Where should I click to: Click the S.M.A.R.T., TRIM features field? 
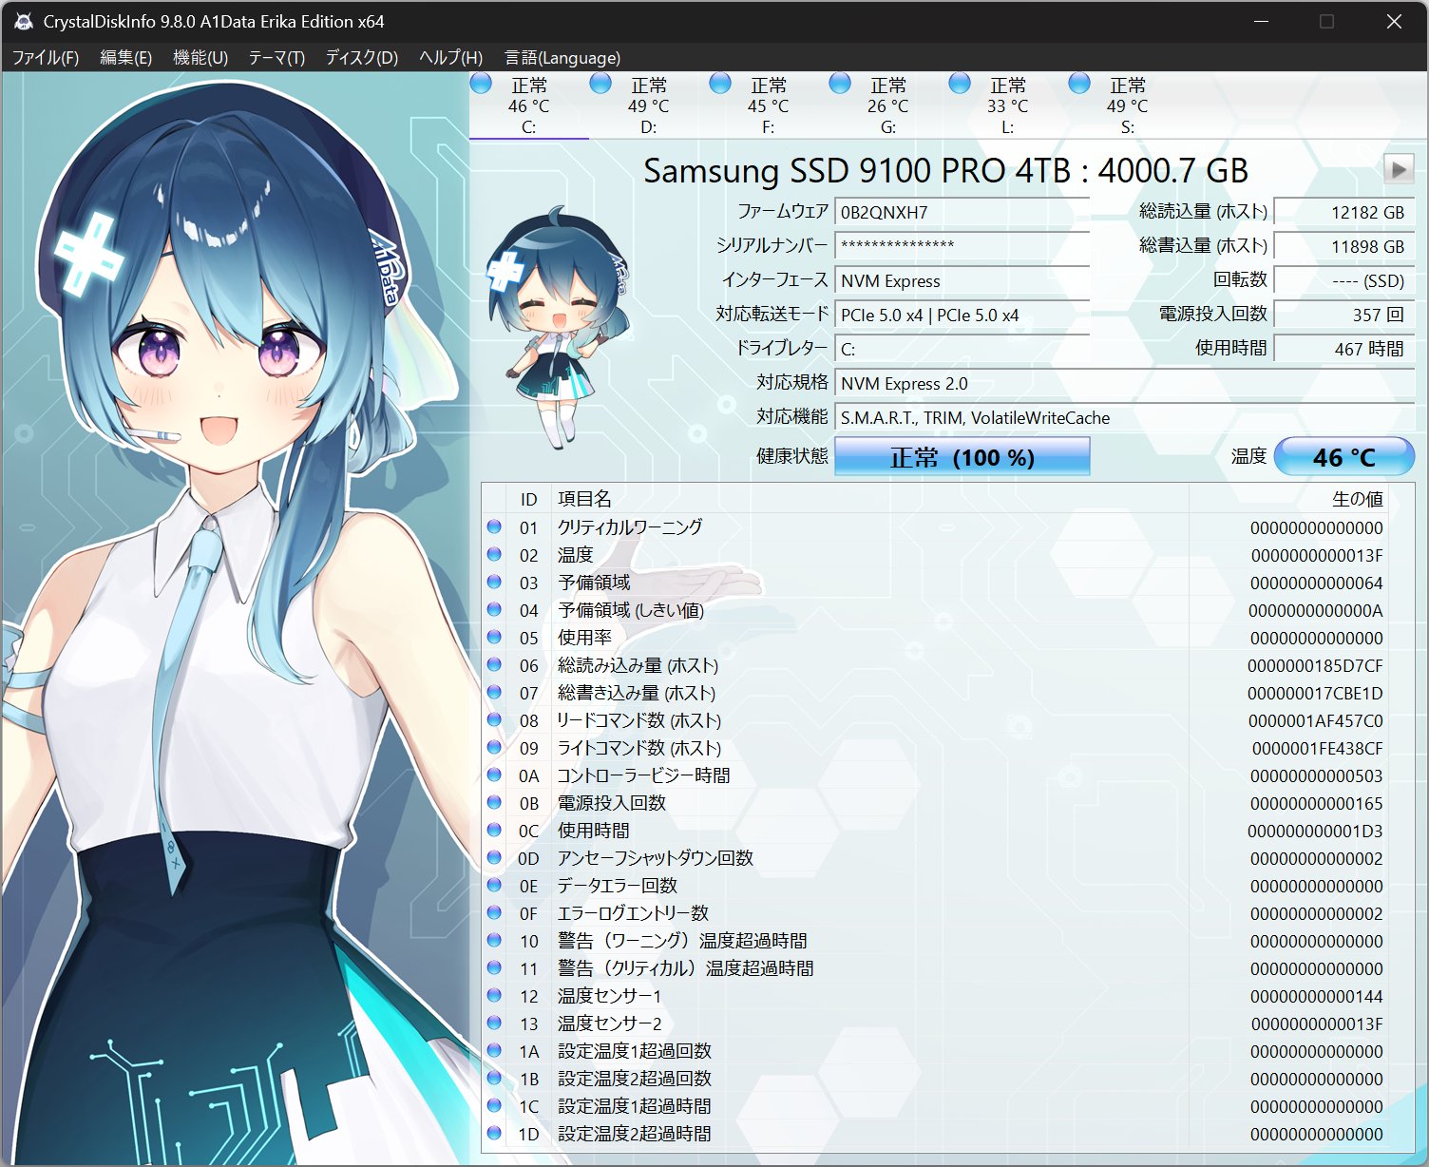[1124, 417]
